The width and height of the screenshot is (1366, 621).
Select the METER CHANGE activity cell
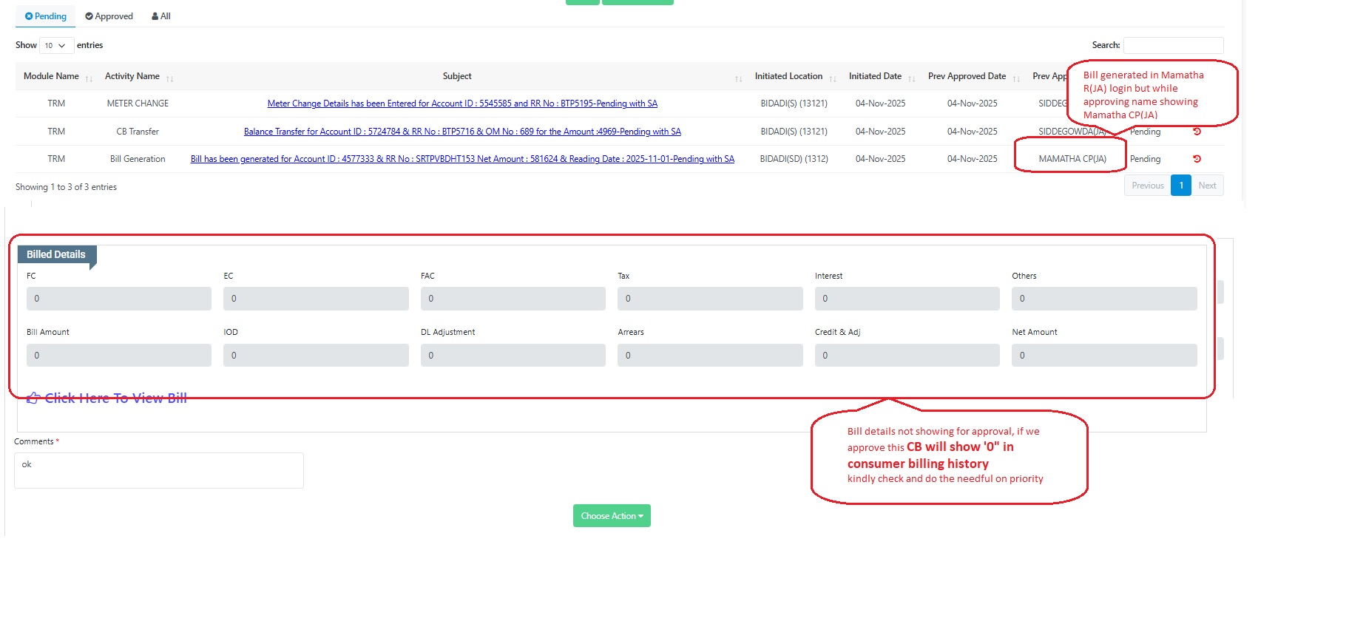138,103
